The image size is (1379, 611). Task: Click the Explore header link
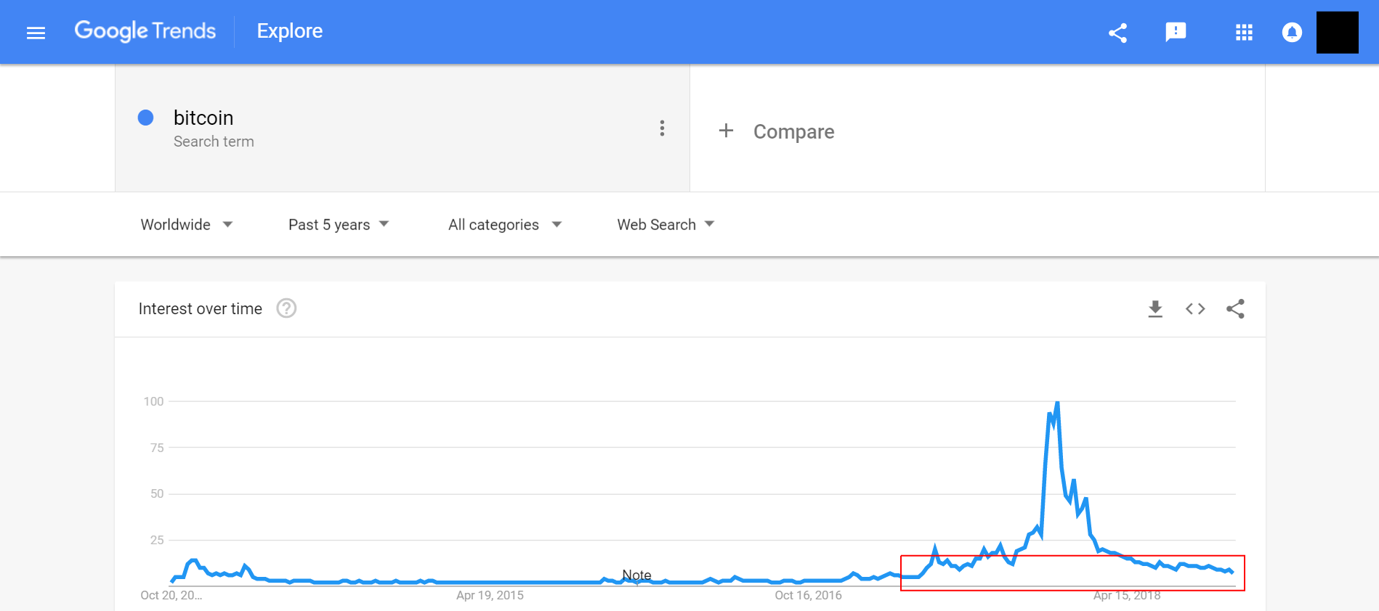pos(290,31)
